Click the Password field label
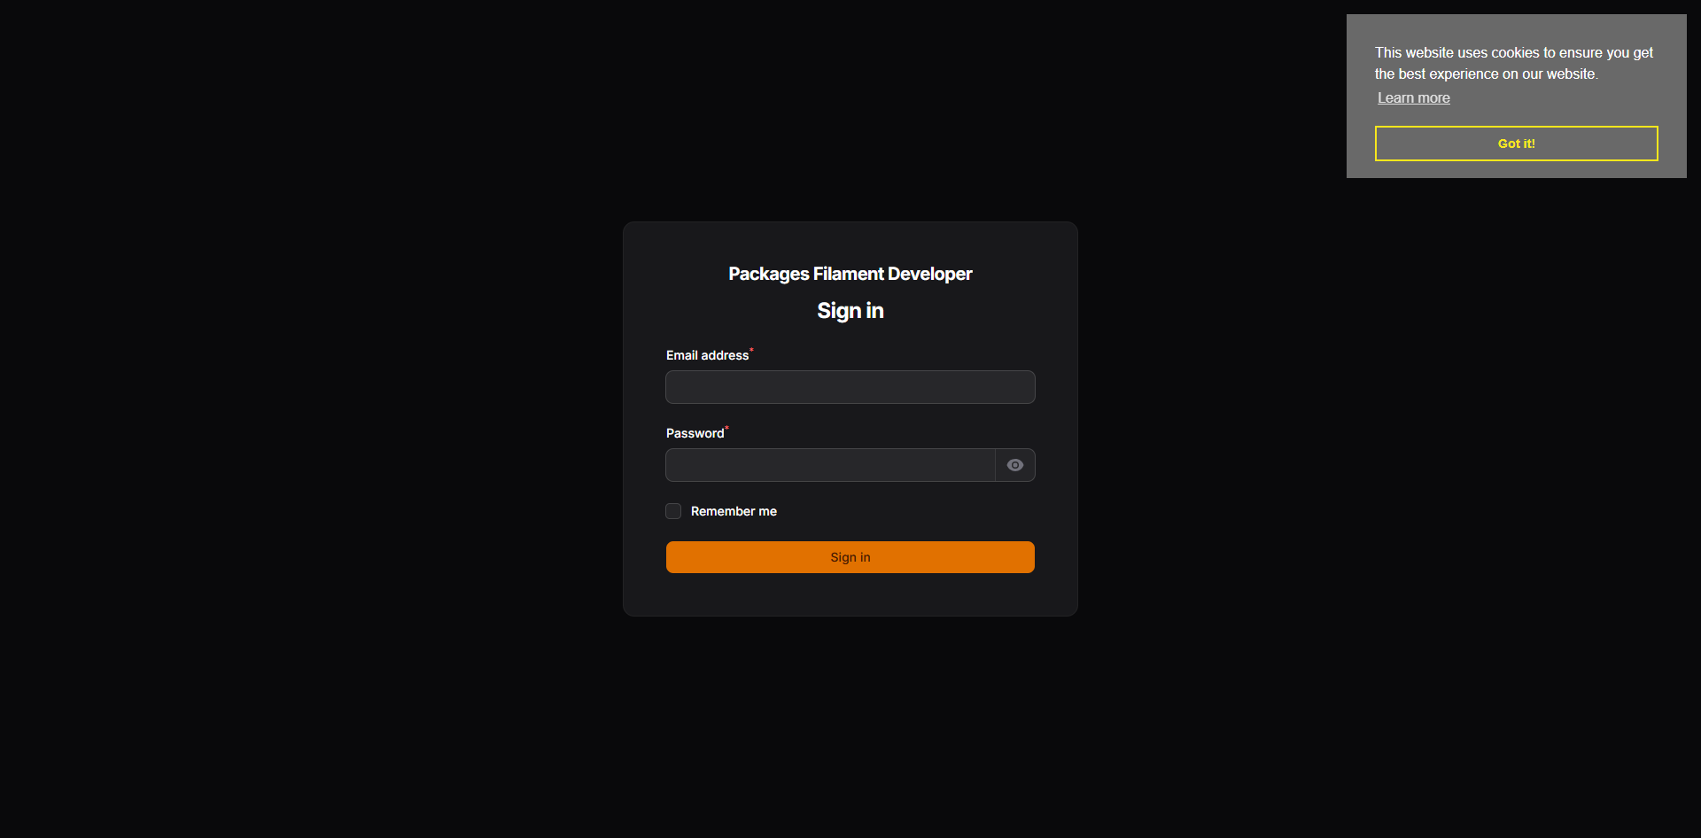The height and width of the screenshot is (838, 1701). pos(695,433)
